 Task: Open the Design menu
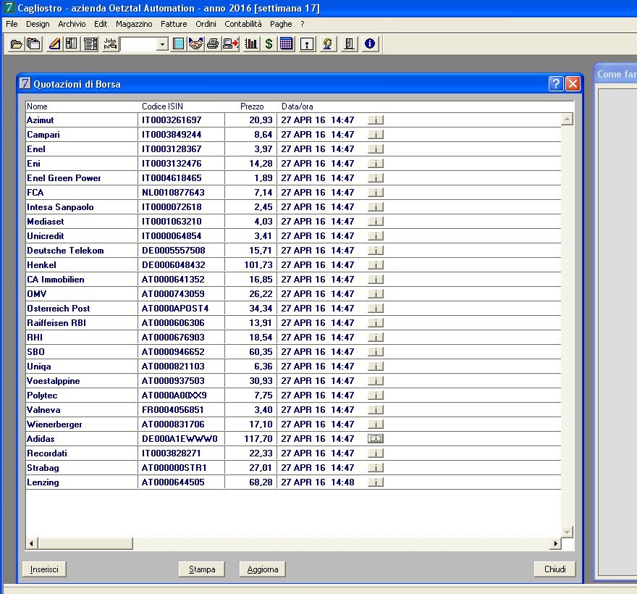pyautogui.click(x=38, y=24)
